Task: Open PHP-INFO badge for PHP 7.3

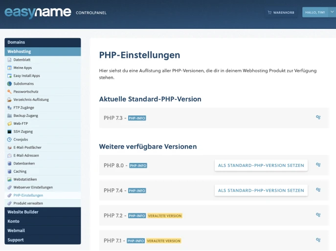Action: coord(137,118)
